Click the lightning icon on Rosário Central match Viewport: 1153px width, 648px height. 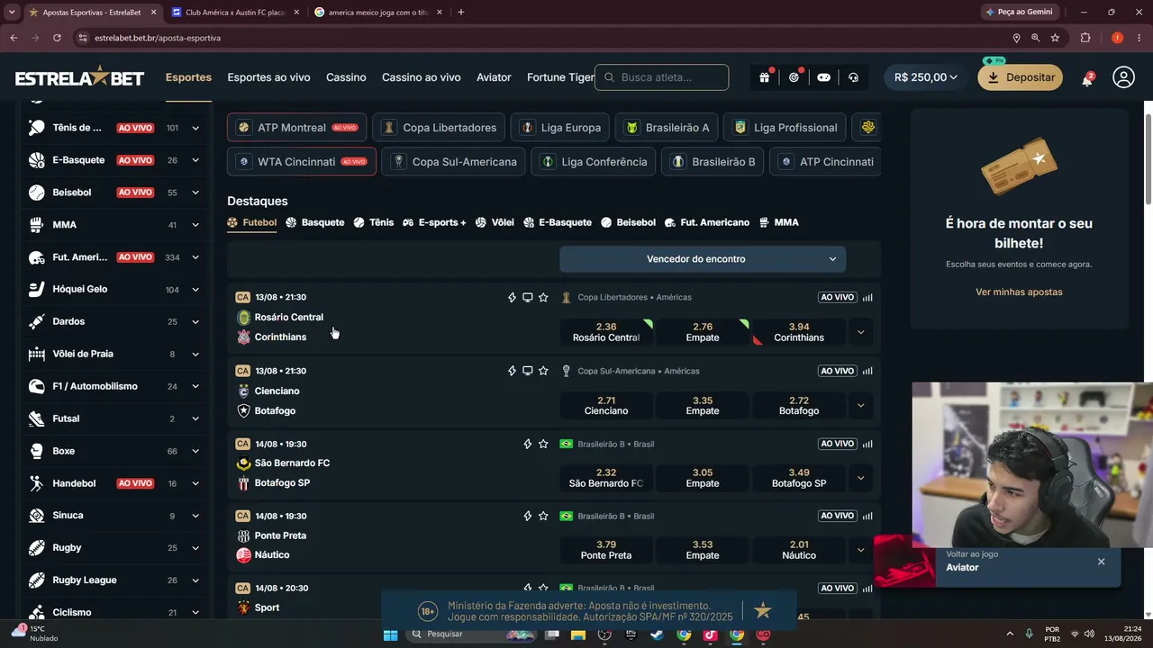(x=513, y=297)
